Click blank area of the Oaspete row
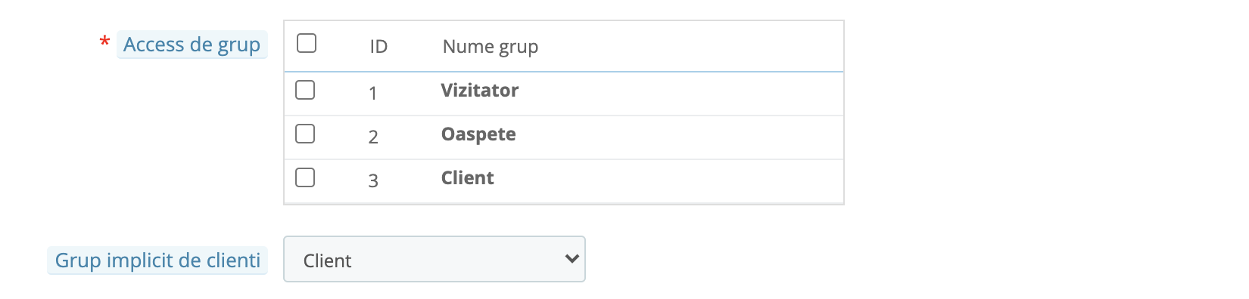 tap(681, 137)
